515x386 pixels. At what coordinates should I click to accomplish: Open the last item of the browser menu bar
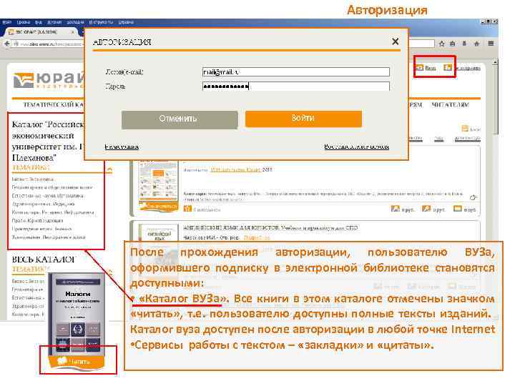(126, 22)
